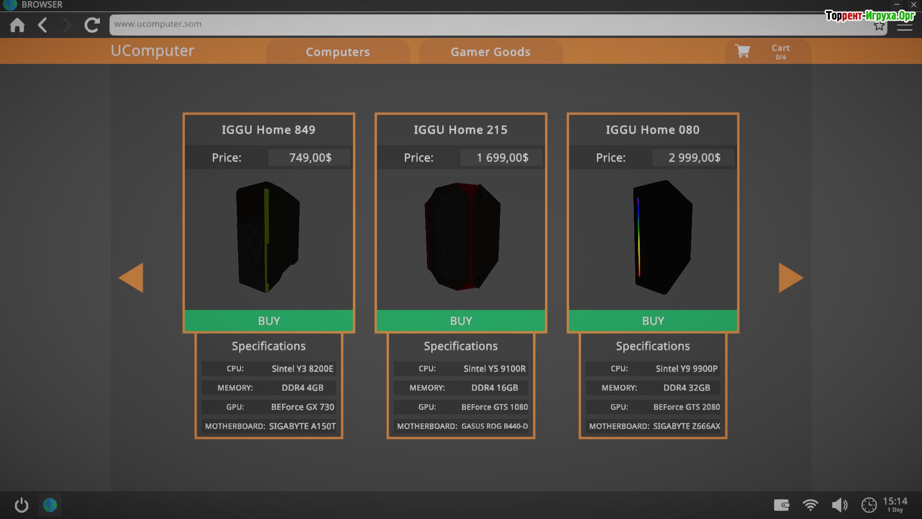Reload the page with the refresh icon
This screenshot has height=519, width=922.
pyautogui.click(x=92, y=25)
